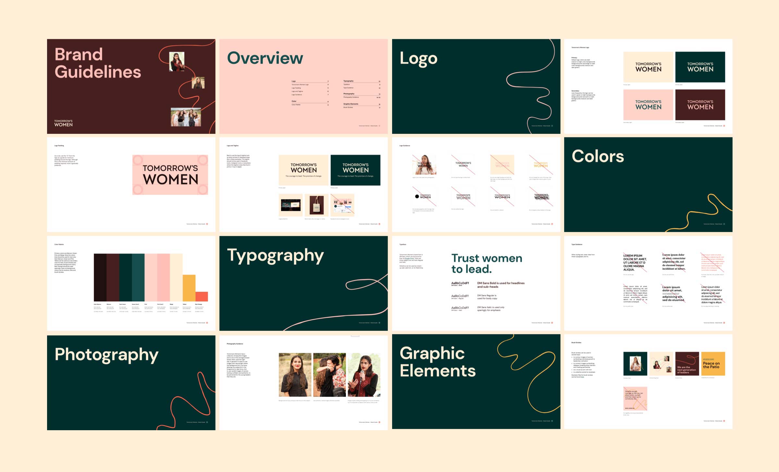Viewport: 779px width, 472px height.
Task: Select the beige swatch column
Action: pyautogui.click(x=176, y=277)
